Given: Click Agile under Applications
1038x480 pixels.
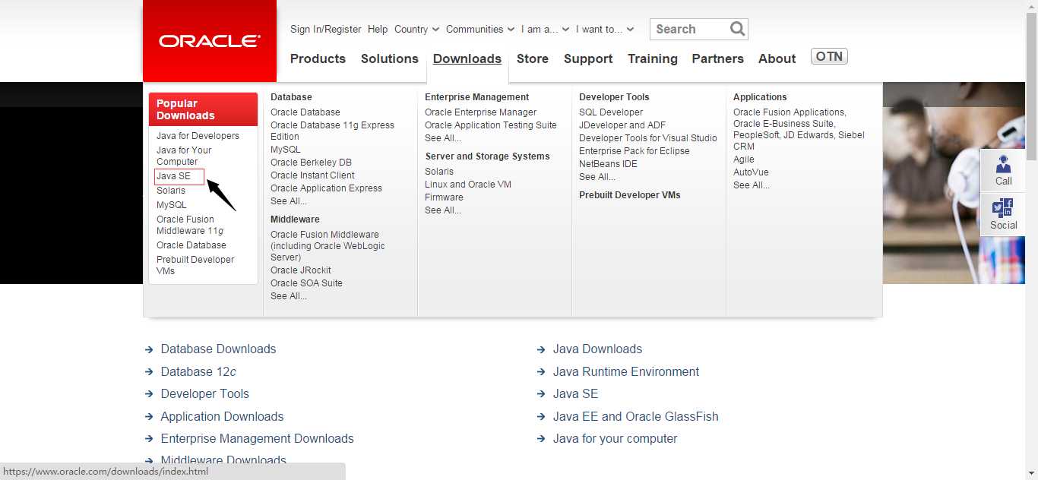Looking at the screenshot, I should point(744,159).
